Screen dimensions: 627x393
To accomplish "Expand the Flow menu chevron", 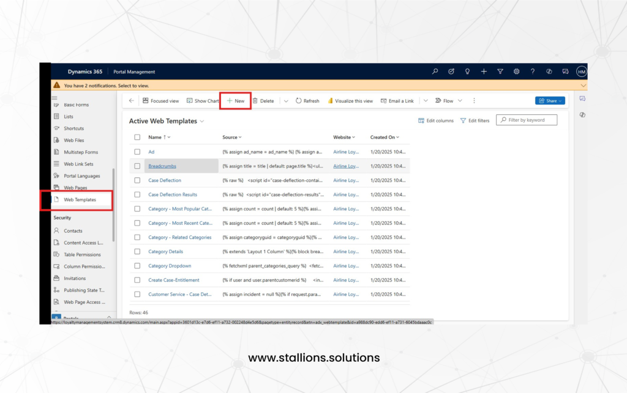I will click(460, 101).
